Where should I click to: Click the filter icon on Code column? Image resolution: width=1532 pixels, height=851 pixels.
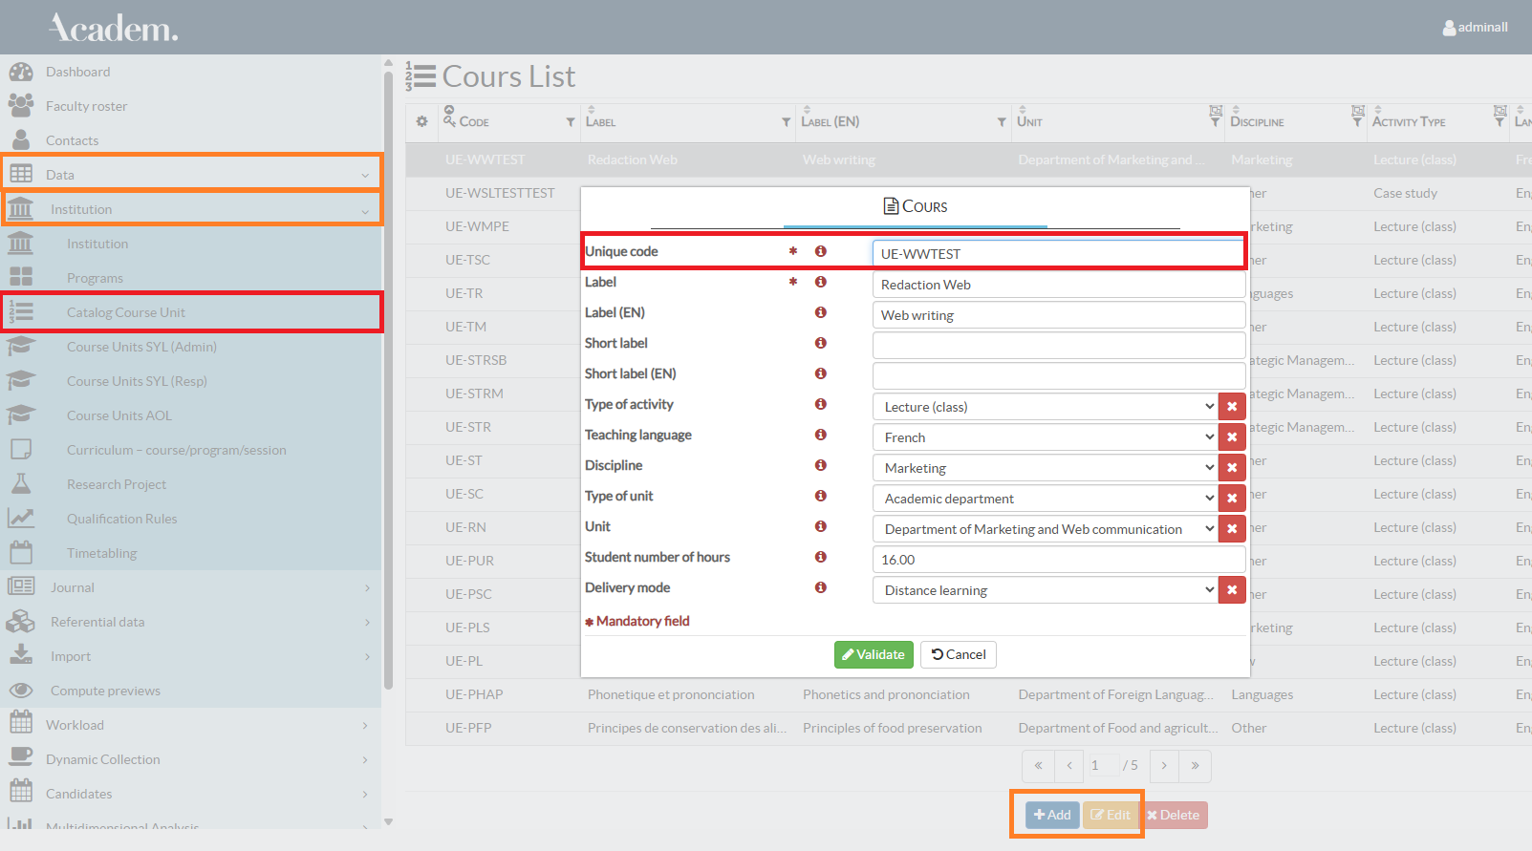tap(571, 122)
